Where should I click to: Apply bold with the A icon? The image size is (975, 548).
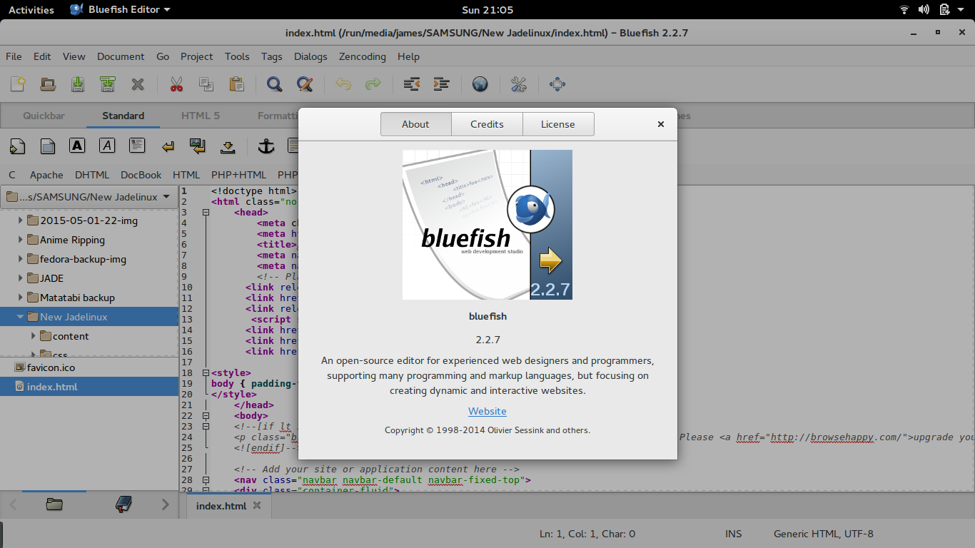pos(77,146)
